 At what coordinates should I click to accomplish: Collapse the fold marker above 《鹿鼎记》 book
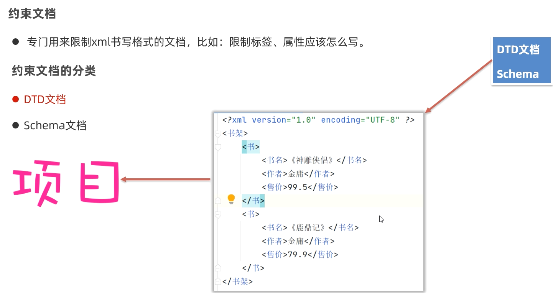point(218,215)
